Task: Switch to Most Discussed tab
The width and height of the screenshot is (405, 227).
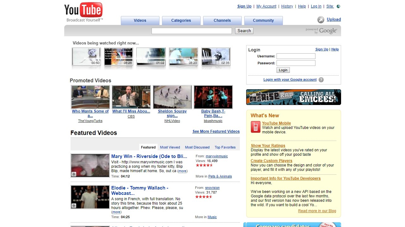Action: click(x=197, y=147)
